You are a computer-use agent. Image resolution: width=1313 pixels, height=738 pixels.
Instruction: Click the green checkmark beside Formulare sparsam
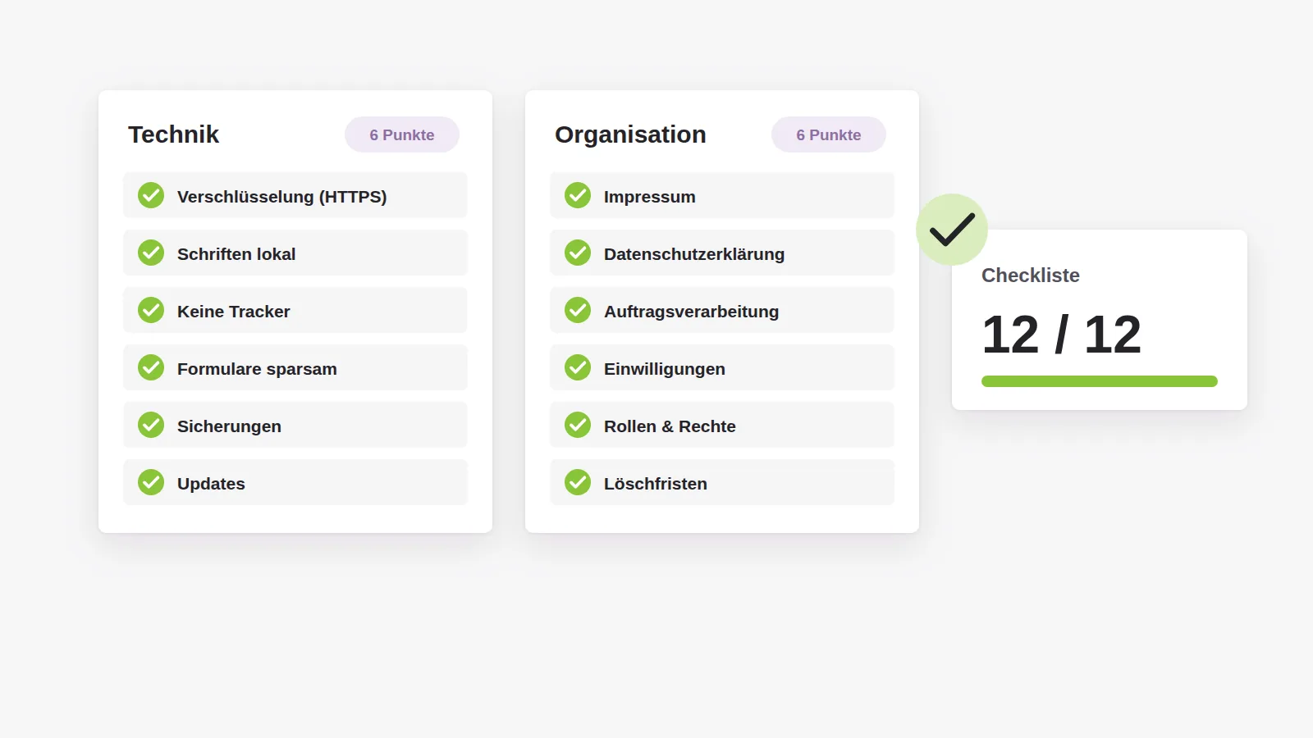click(x=151, y=367)
